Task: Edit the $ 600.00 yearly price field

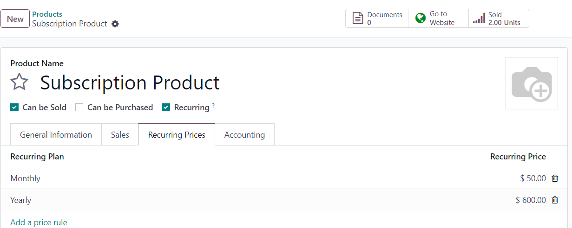Action: [x=531, y=200]
